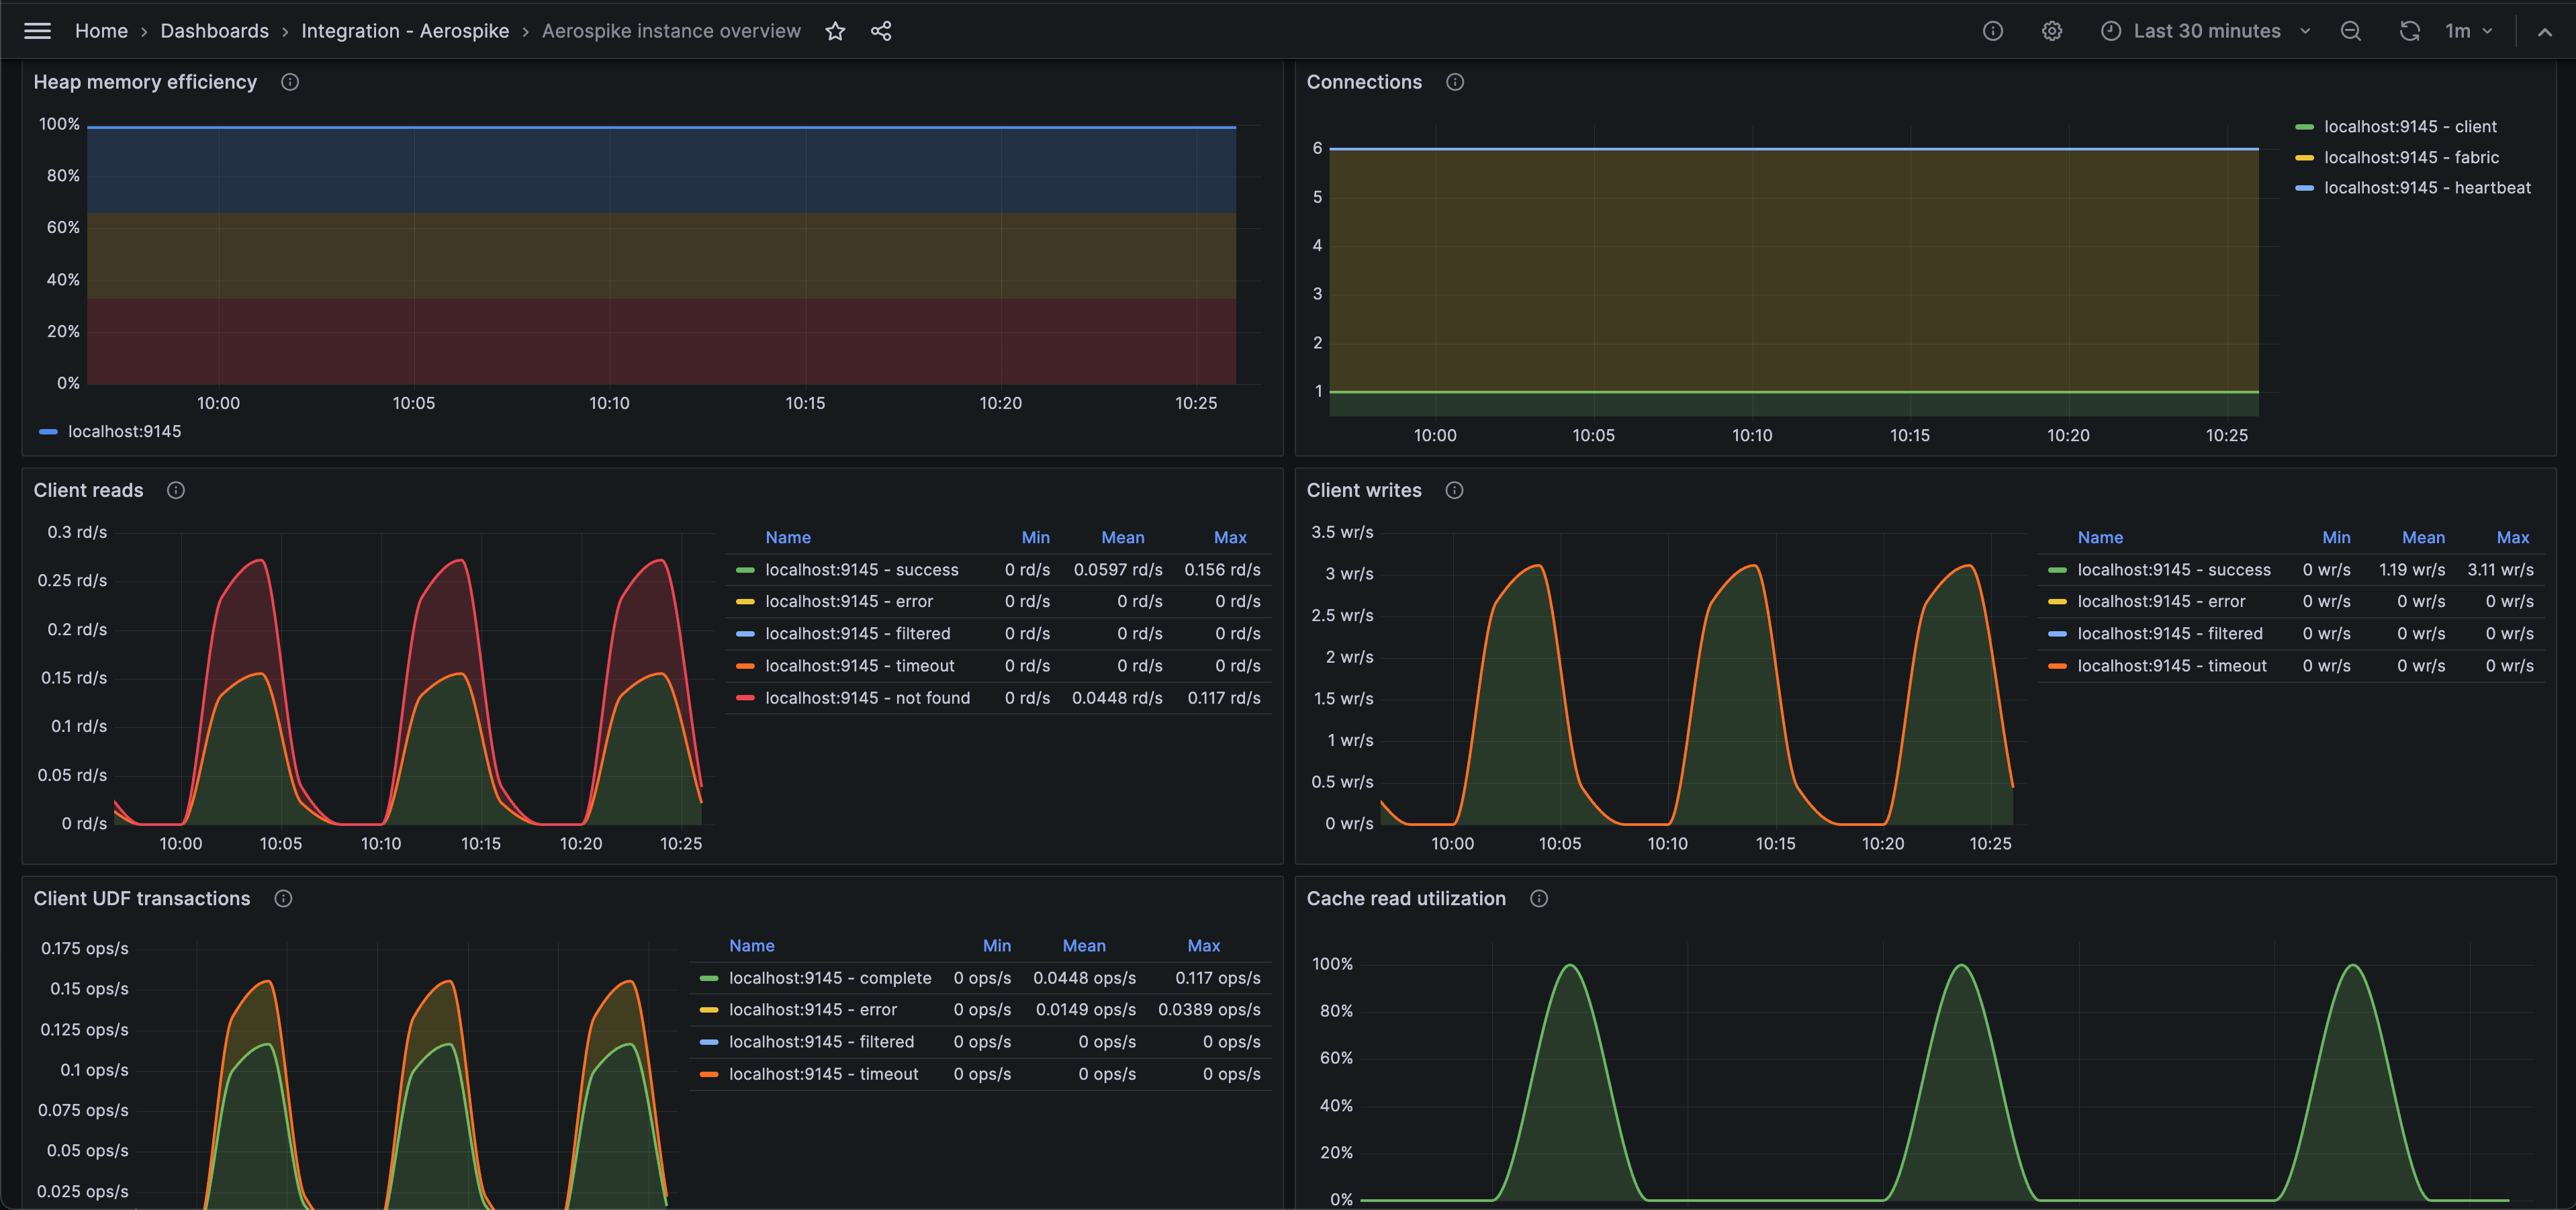Go to Dashboards breadcrumb

(x=214, y=31)
